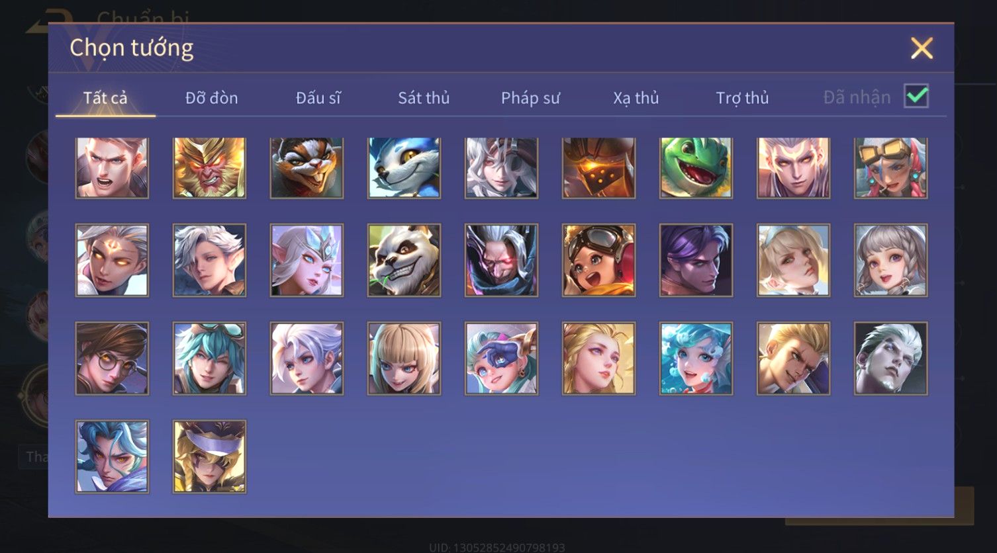The image size is (997, 553).
Task: Select the blue smiling wolf hero portrait
Action: [404, 168]
